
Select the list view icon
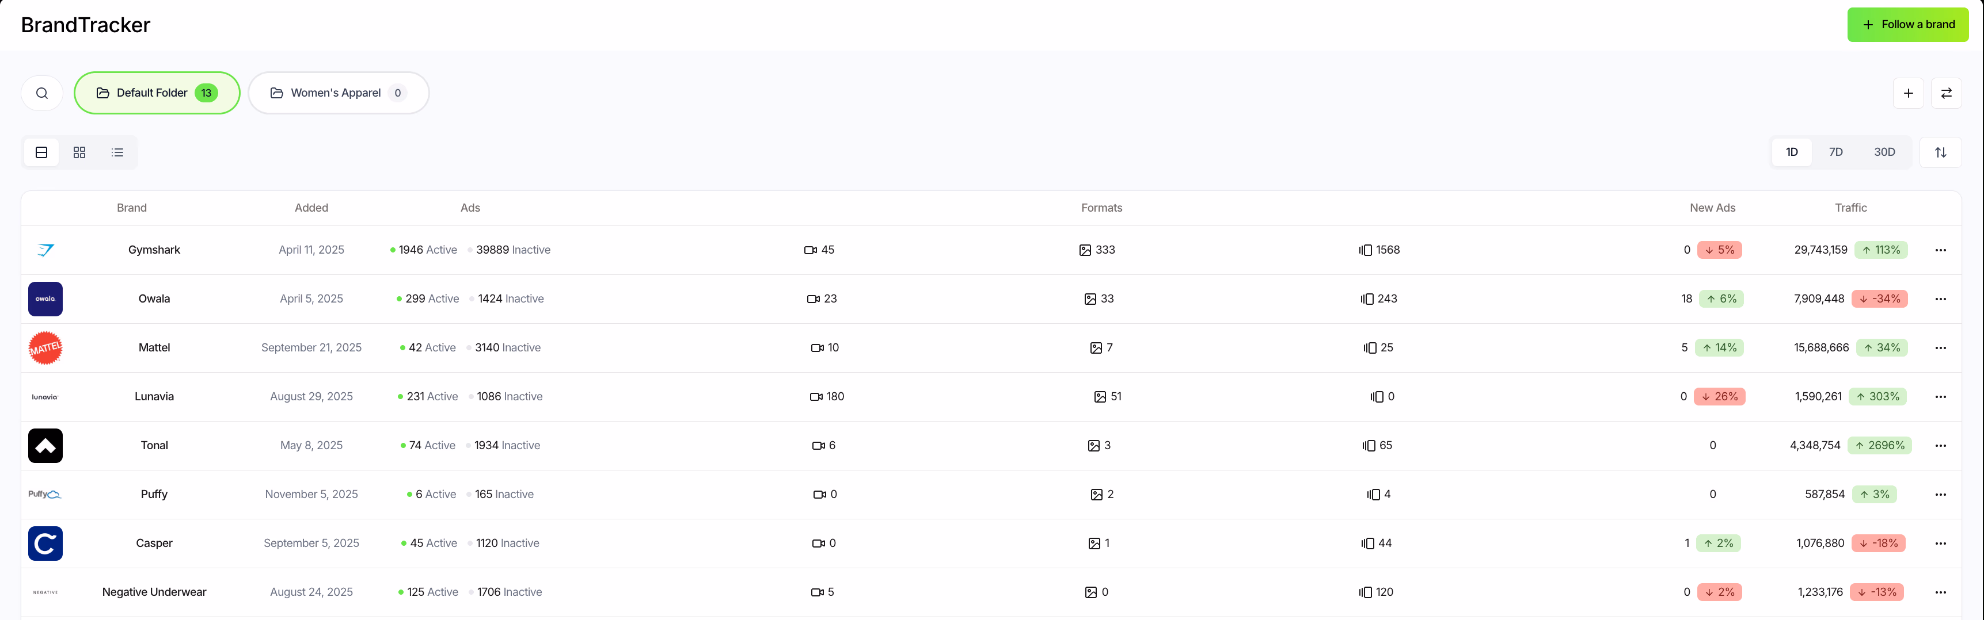coord(117,152)
